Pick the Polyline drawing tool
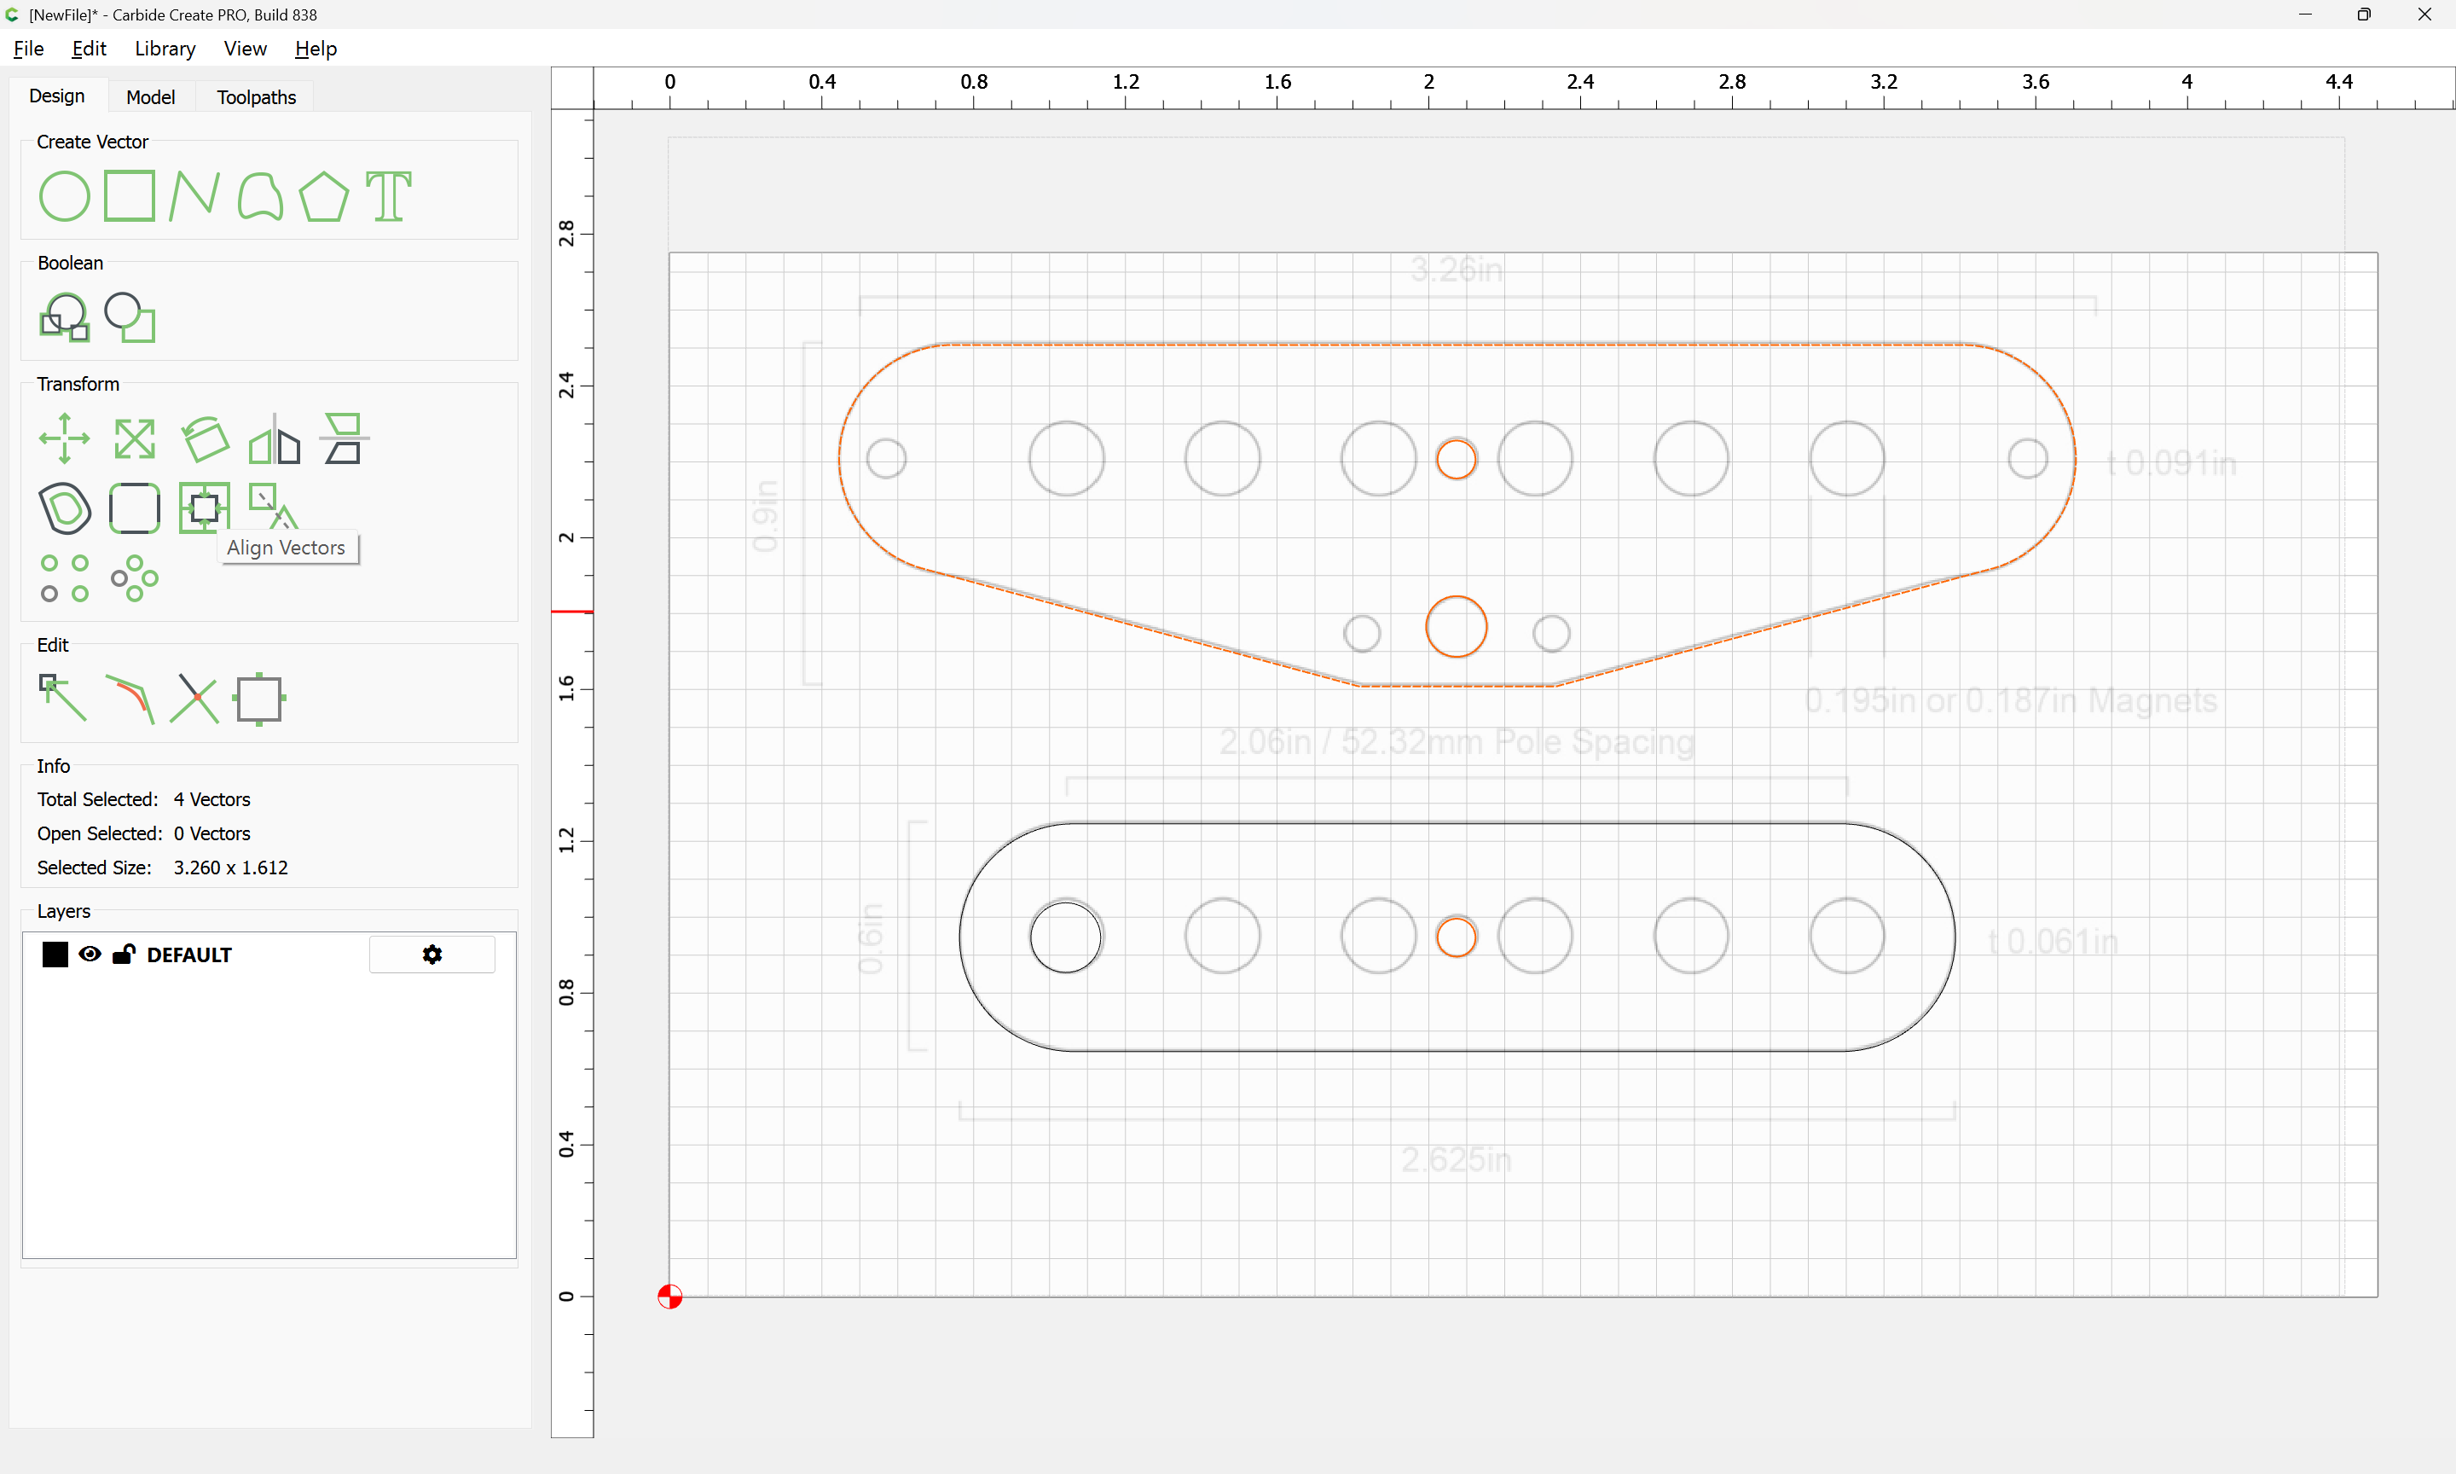Screen dimensions: 2456x1474 click(x=194, y=195)
